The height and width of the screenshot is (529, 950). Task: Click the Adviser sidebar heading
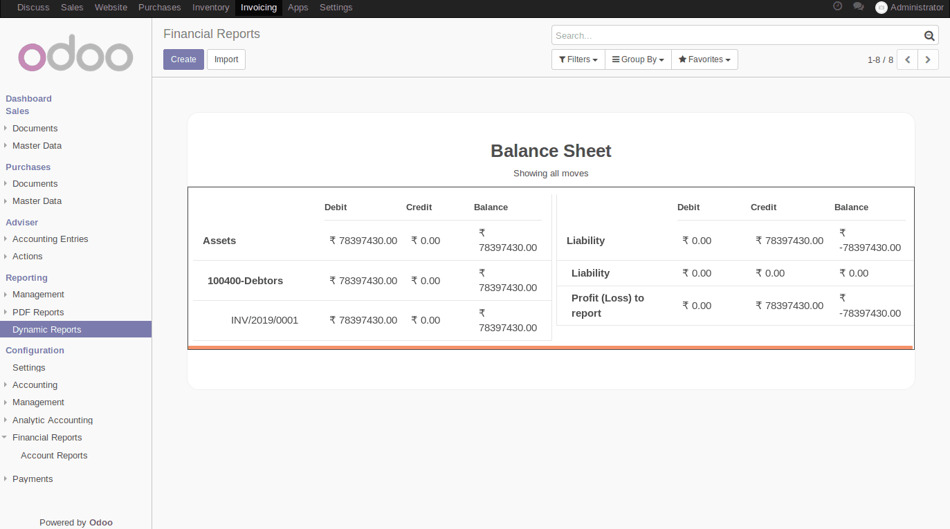tap(21, 223)
